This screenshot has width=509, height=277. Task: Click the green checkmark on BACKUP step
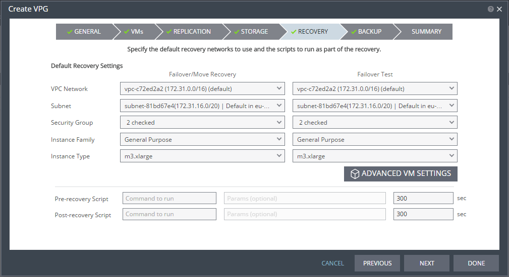point(354,32)
